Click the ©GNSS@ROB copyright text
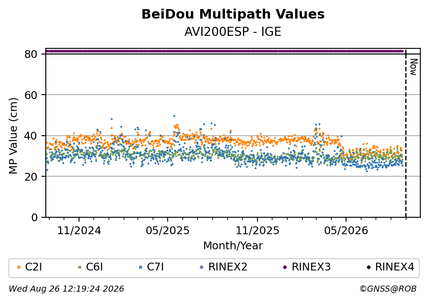 tap(388, 289)
